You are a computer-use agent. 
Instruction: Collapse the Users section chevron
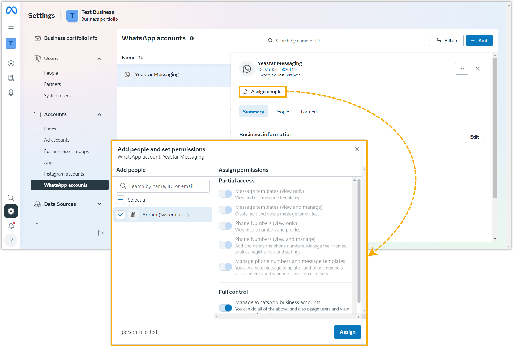[x=99, y=59]
